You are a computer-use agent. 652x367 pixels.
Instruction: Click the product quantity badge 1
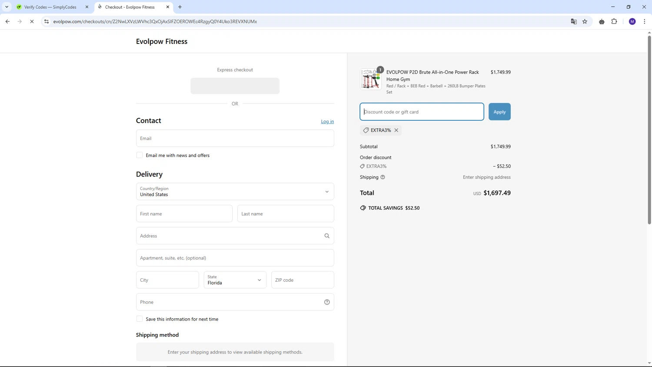click(x=380, y=70)
